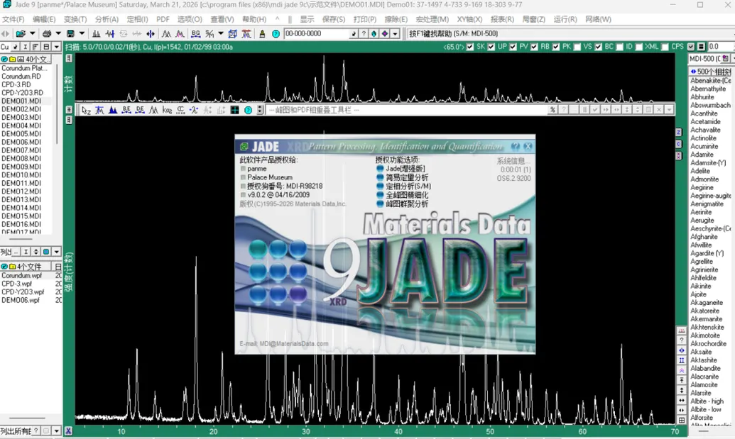
Task: Click the save diskette icon
Action: click(x=70, y=34)
